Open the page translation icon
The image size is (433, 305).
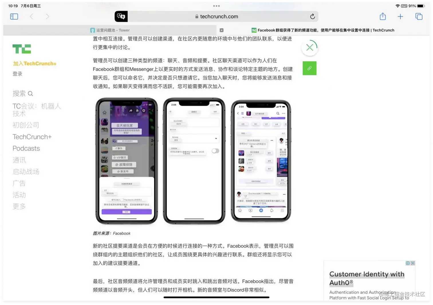pos(121,16)
